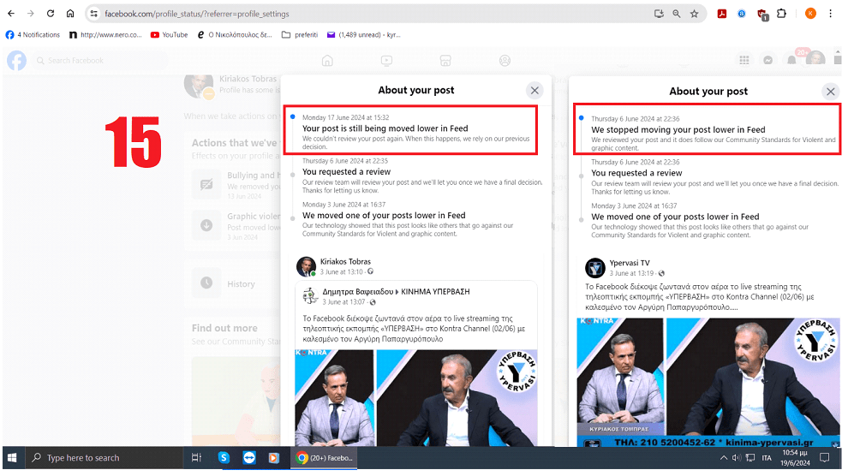This screenshot has width=854, height=476.
Task: Open TeamViewer from the taskbar
Action: (249, 457)
